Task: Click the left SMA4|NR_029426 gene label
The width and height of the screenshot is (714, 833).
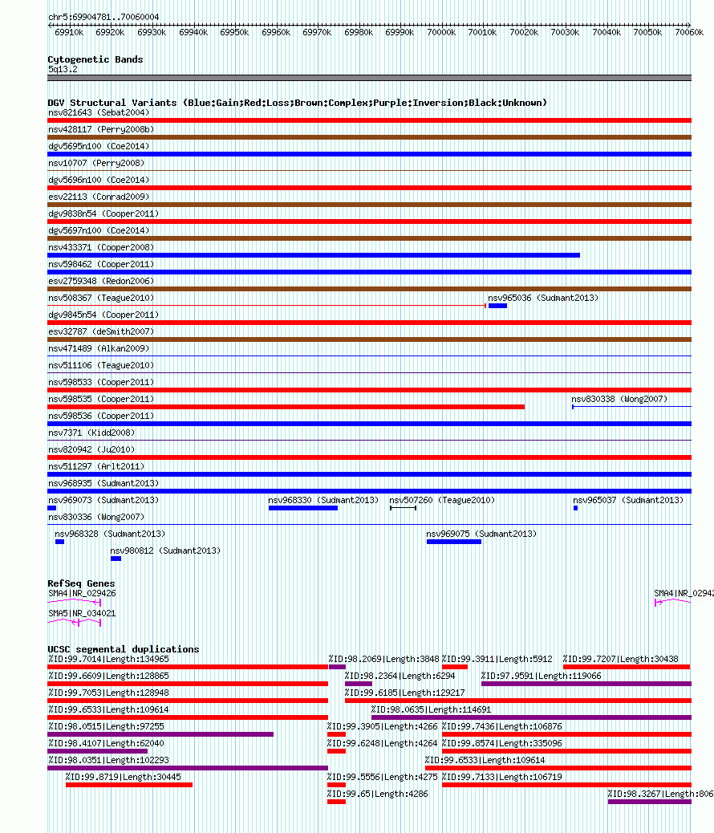Action: point(82,593)
